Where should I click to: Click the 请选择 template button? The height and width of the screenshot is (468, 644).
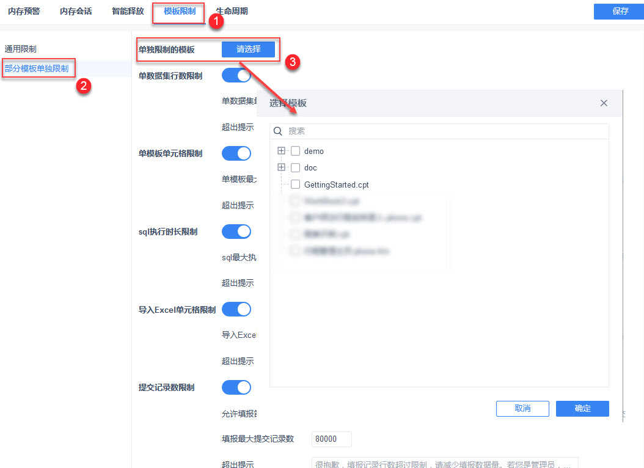tap(249, 49)
